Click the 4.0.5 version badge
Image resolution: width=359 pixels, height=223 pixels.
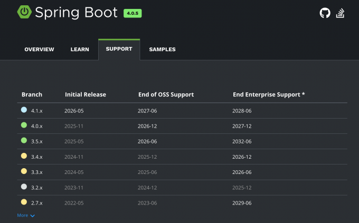coord(133,13)
